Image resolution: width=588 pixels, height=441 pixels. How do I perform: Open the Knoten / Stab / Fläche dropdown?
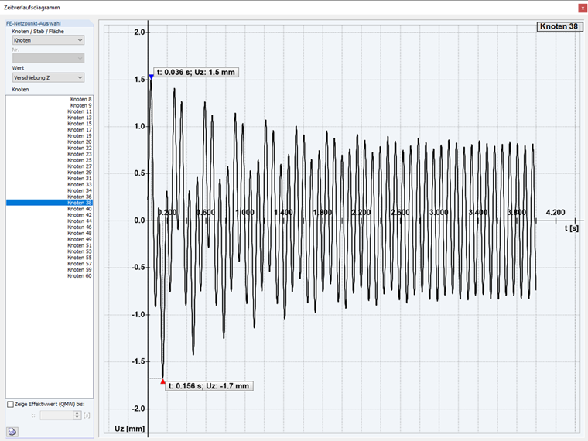(49, 40)
